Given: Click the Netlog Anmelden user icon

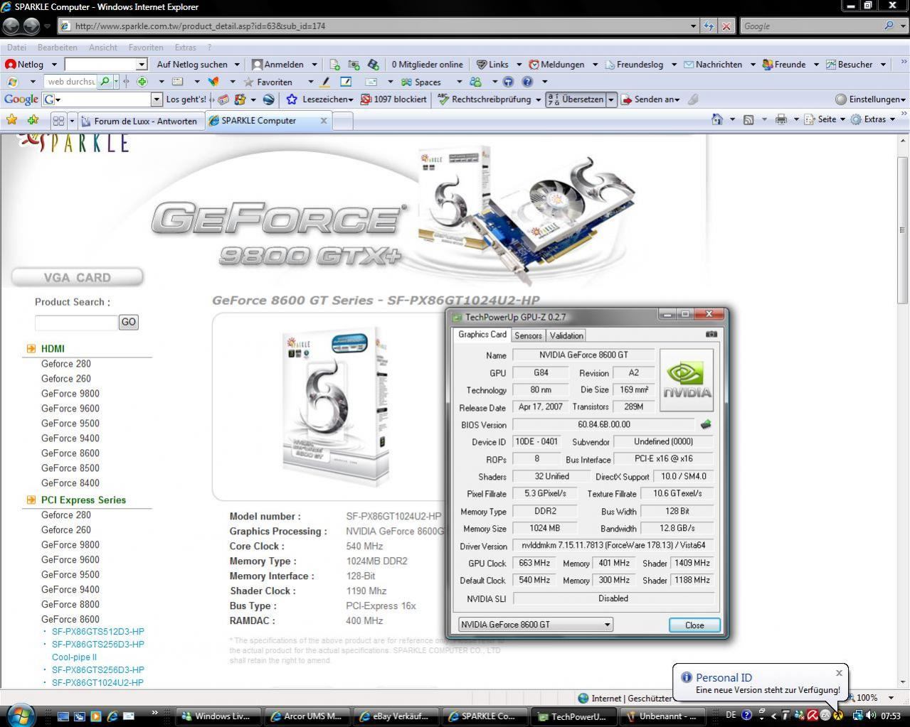Looking at the screenshot, I should point(258,64).
